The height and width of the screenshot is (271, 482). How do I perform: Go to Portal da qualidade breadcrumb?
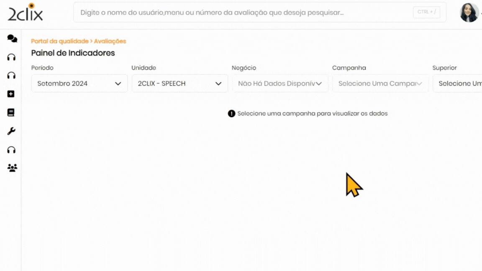click(x=59, y=41)
